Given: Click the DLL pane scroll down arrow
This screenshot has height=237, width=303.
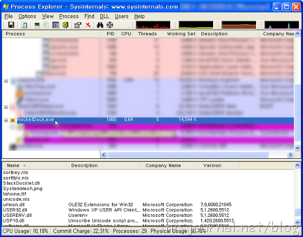Looking at the screenshot, I should tap(297, 221).
